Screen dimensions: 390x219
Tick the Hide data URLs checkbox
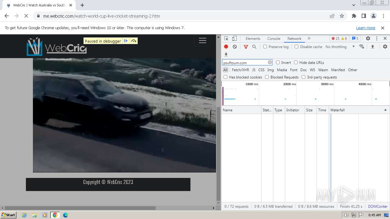(296, 62)
